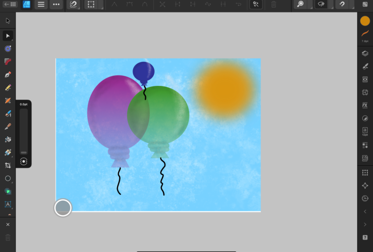The image size is (373, 252).
Task: Convert node to Sharp
Action: pyautogui.click(x=114, y=4)
